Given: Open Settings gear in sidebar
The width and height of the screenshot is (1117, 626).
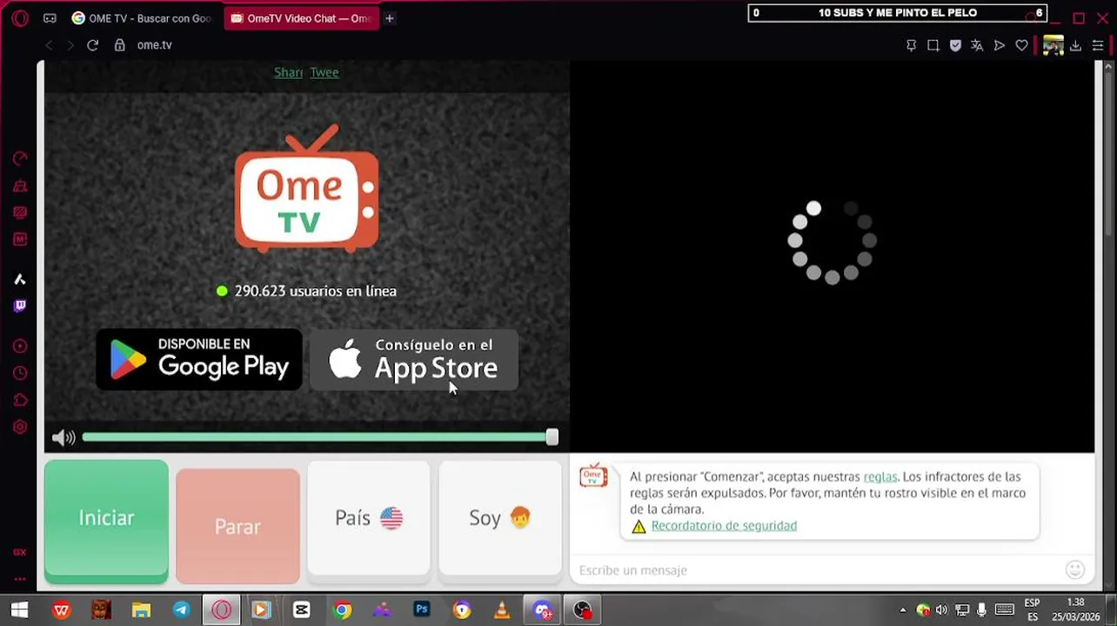Looking at the screenshot, I should [x=20, y=428].
